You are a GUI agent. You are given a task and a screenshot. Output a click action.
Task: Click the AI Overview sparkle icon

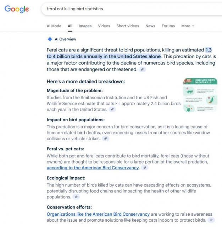[50, 39]
